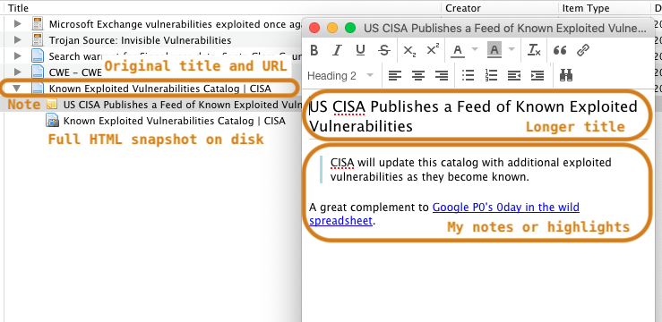Maximize the note editor window
Image resolution: width=662 pixels, height=322 pixels.
tap(350, 29)
